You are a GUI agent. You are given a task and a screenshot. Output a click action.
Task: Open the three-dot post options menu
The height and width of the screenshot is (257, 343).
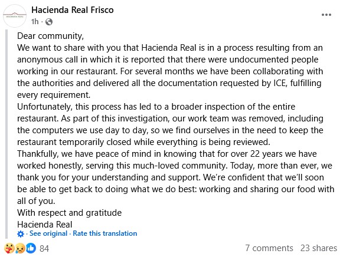(x=326, y=15)
